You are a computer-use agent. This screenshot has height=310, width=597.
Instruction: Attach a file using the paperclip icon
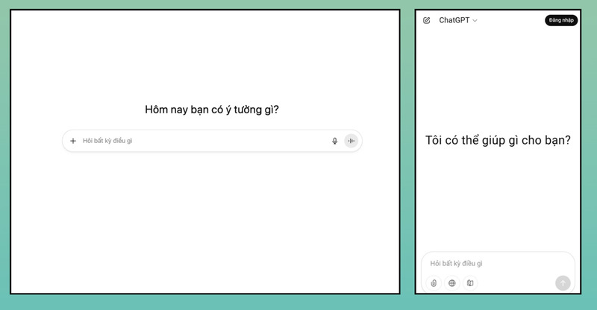point(434,283)
